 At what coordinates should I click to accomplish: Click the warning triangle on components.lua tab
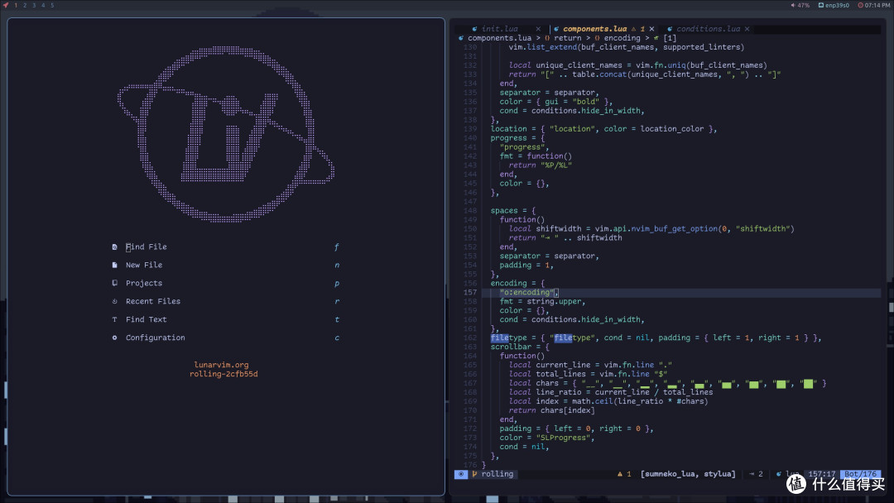(x=633, y=28)
